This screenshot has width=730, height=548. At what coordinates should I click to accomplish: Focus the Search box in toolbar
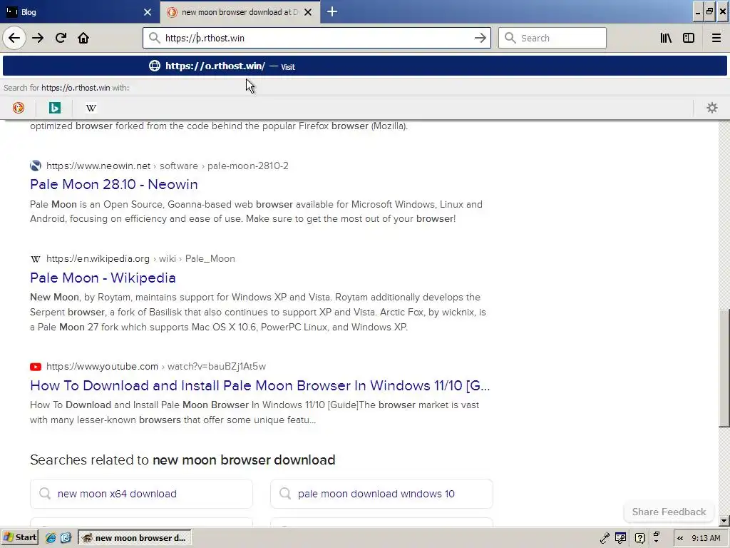tap(552, 39)
